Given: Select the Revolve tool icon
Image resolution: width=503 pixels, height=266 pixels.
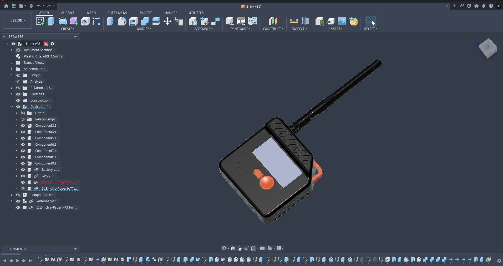Looking at the screenshot, I should (63, 21).
